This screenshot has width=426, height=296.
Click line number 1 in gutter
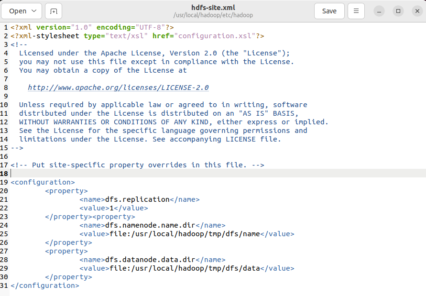pyautogui.click(x=6, y=27)
